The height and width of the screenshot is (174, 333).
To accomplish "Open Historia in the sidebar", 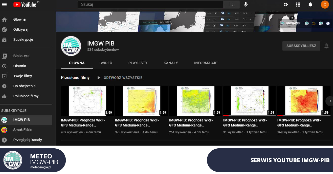I will tap(26, 66).
